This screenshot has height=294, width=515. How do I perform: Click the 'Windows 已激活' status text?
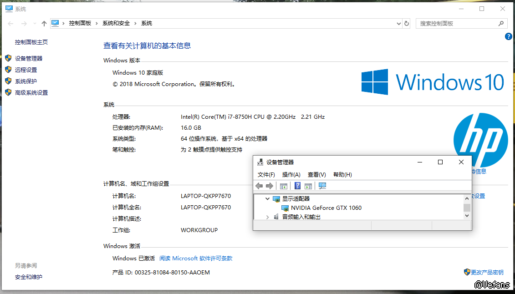[133, 258]
